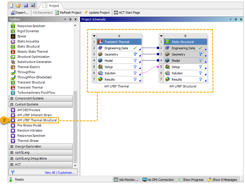Select Transient Thermal title cell in system A
This screenshot has width=245, height=184.
coord(119,42)
